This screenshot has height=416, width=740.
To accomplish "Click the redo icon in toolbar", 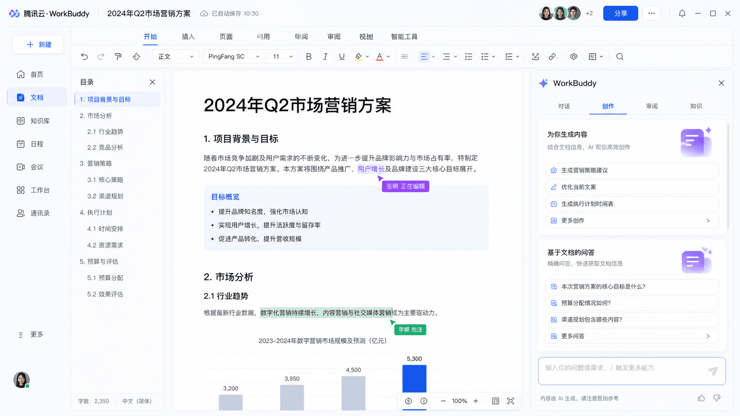I will pos(101,57).
